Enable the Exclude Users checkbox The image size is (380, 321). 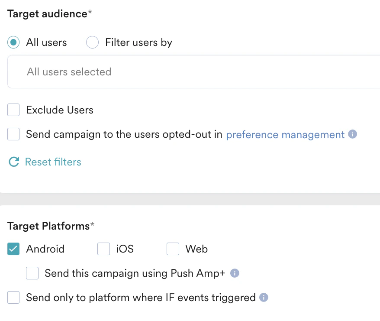13,110
